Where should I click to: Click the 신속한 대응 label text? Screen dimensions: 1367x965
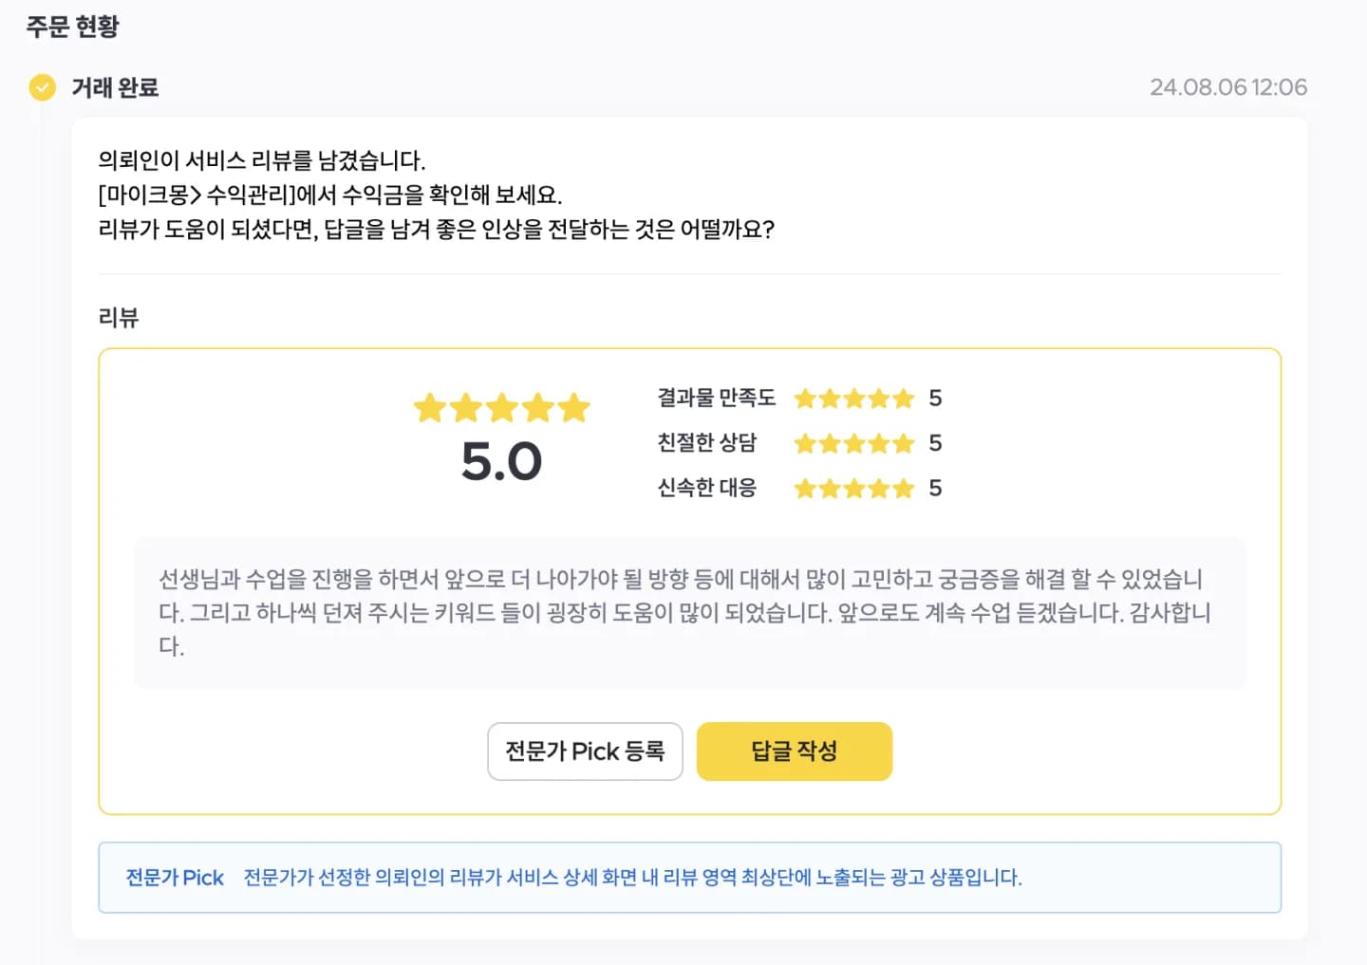point(707,488)
